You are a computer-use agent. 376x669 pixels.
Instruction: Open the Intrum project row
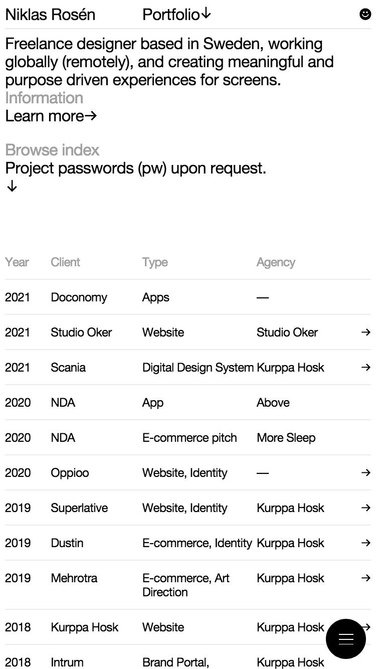(x=188, y=657)
